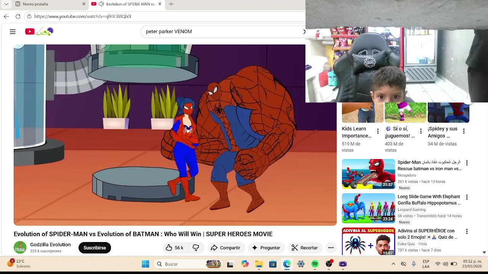
Task: Switch to Microsoft Edge on the taskbar
Action: [x=287, y=264]
